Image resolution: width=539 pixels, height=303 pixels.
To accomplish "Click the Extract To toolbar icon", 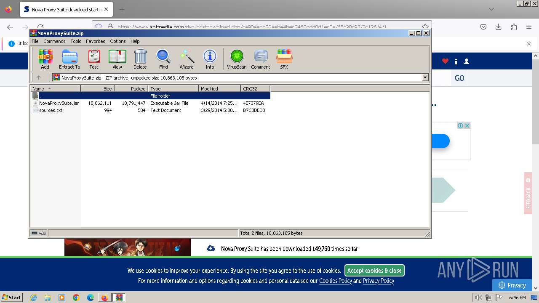I will 69,59.
